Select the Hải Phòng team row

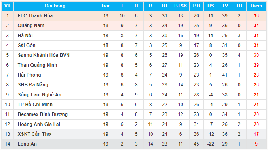click(x=134, y=75)
